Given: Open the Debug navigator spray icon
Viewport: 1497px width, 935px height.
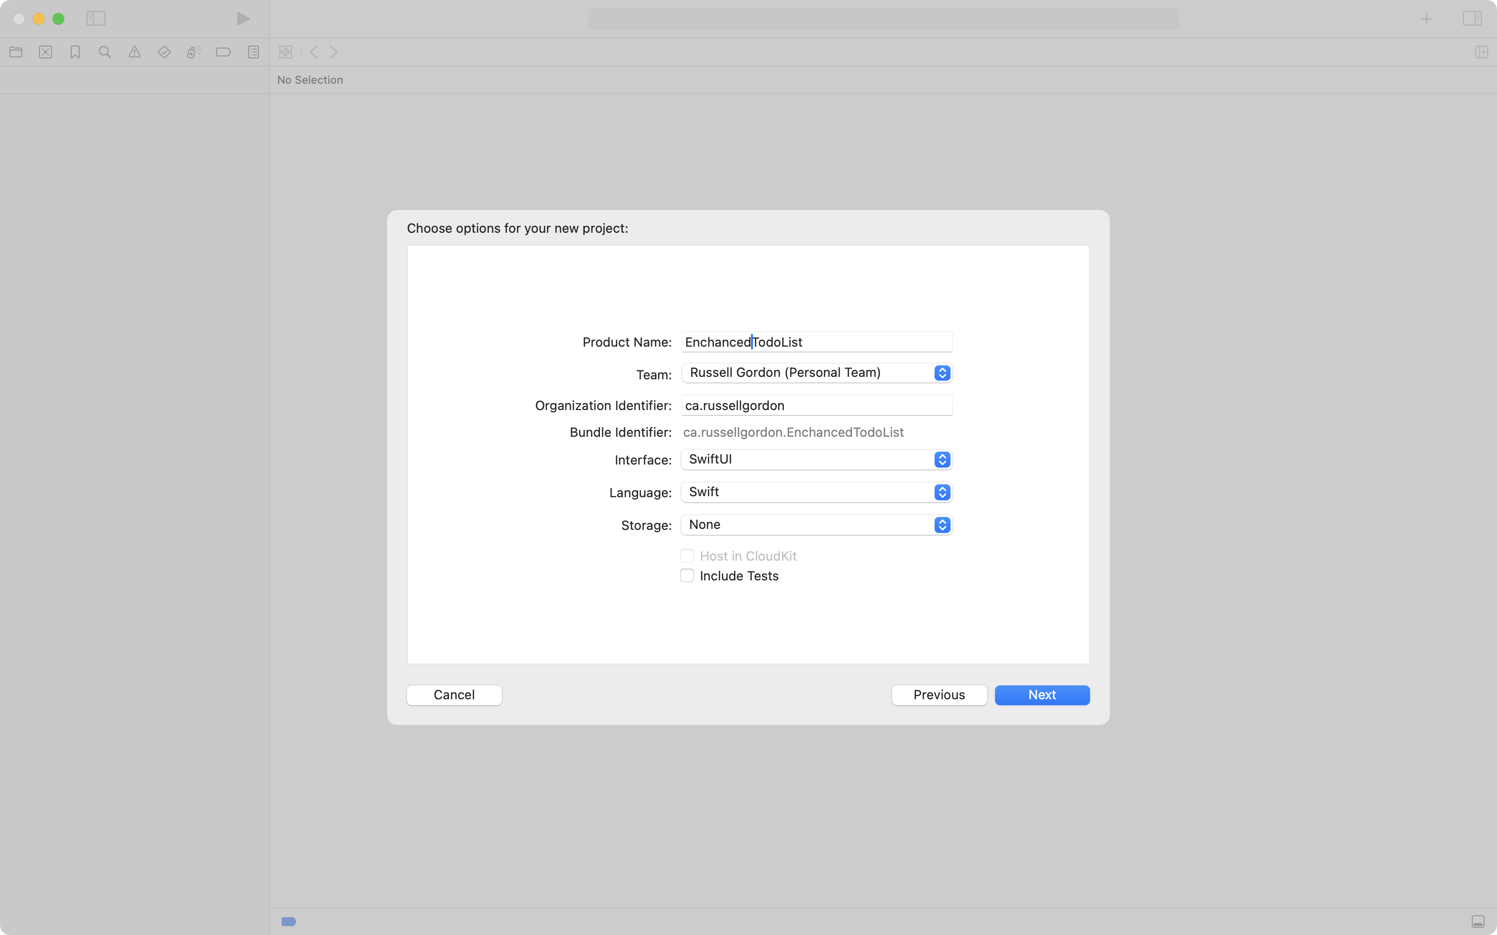Looking at the screenshot, I should pyautogui.click(x=194, y=52).
